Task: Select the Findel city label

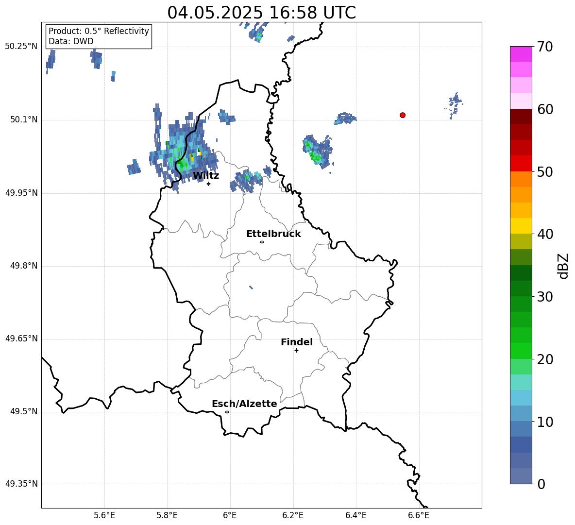Action: point(297,342)
